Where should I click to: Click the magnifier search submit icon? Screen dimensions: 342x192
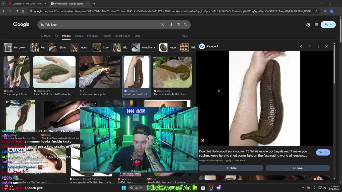click(185, 25)
